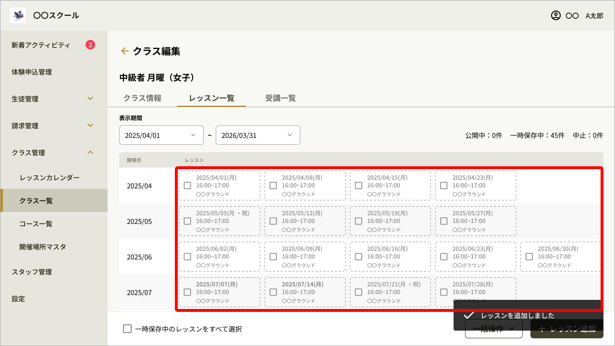The image size is (615, 346).
Task: Click the user account profile icon
Action: click(x=556, y=15)
